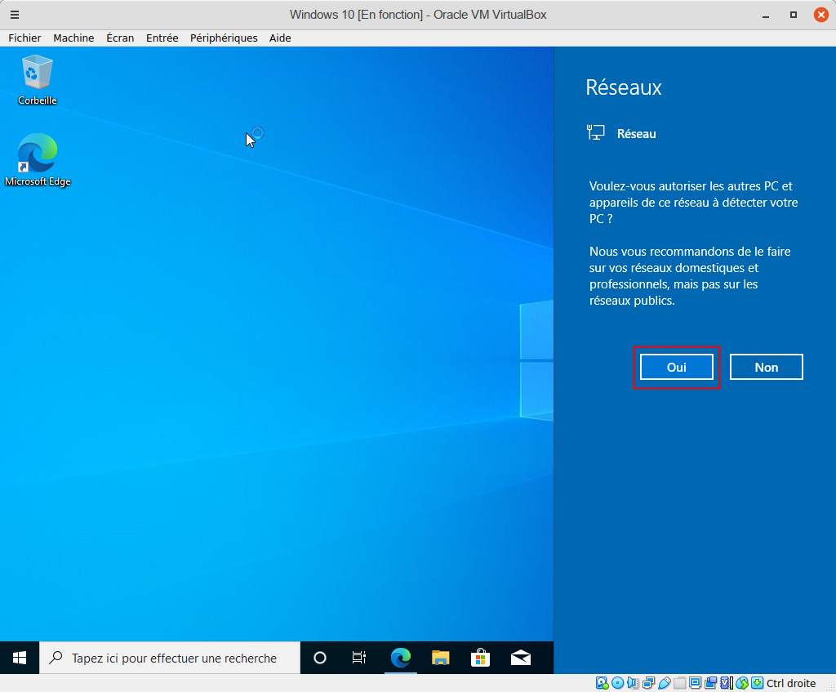Screen dimensions: 836x692
Task: Click the Oui button in Réseaux panel
Action: (676, 368)
